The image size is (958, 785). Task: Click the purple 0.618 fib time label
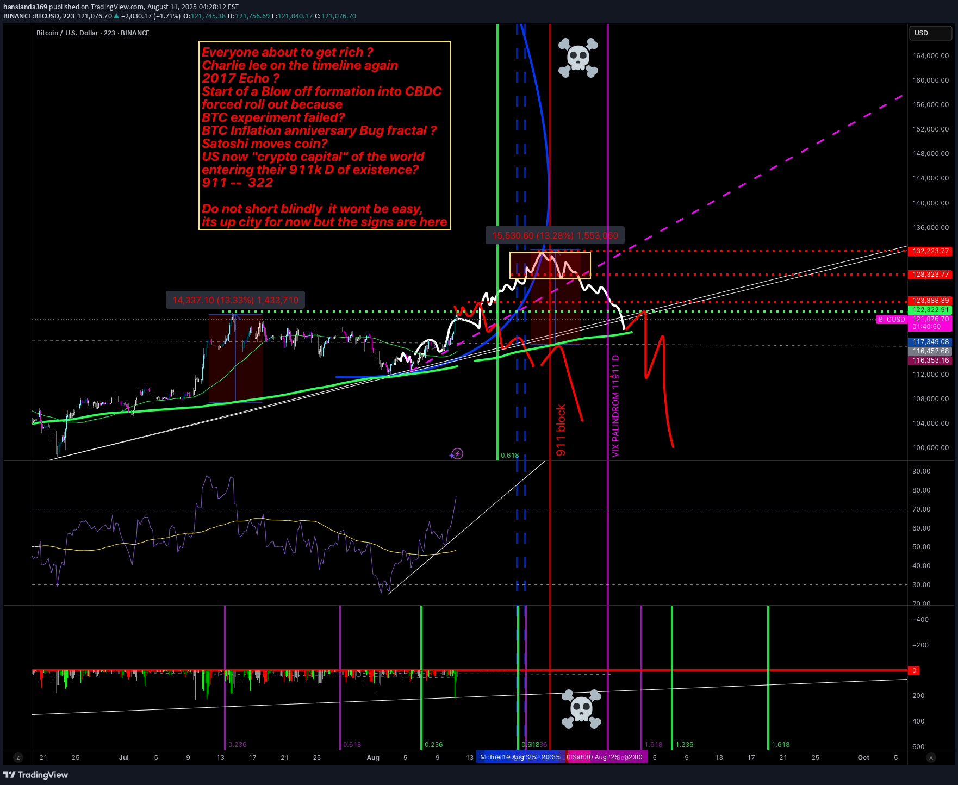coord(352,745)
